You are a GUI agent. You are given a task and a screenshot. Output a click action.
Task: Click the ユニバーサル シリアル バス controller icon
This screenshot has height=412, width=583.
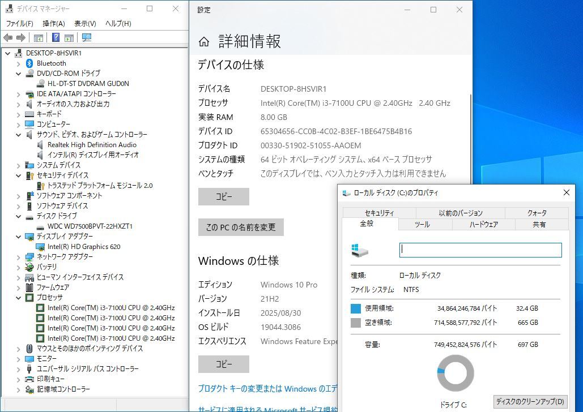[29, 369]
